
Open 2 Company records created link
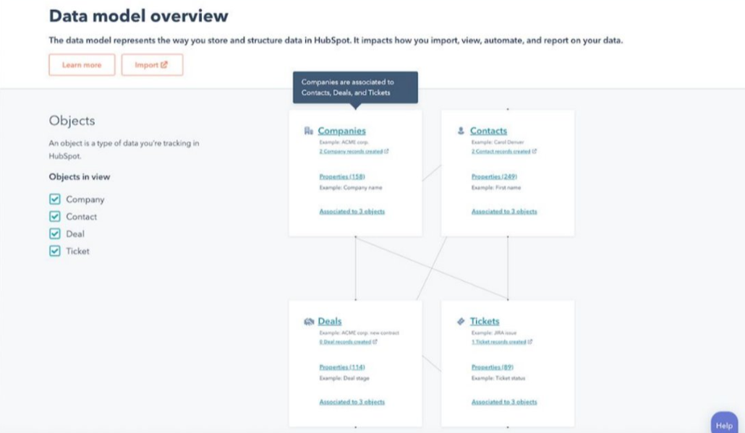point(351,152)
